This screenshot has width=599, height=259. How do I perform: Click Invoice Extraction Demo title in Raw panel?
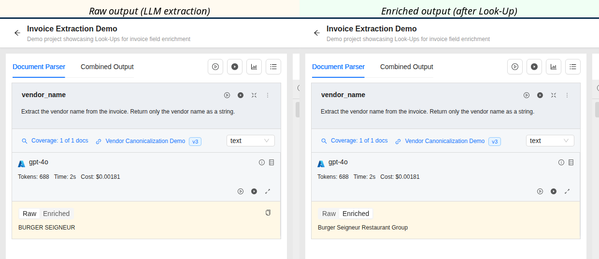click(72, 29)
